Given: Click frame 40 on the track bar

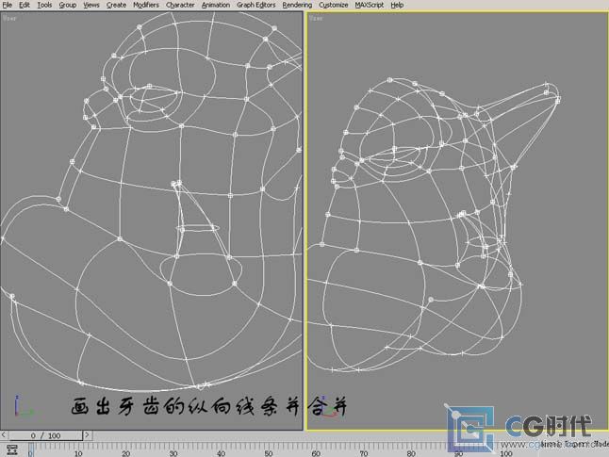Looking at the screenshot, I should [221, 453].
